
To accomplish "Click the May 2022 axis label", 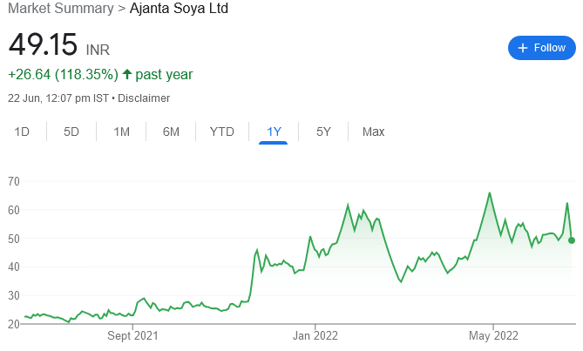I will pyautogui.click(x=492, y=335).
